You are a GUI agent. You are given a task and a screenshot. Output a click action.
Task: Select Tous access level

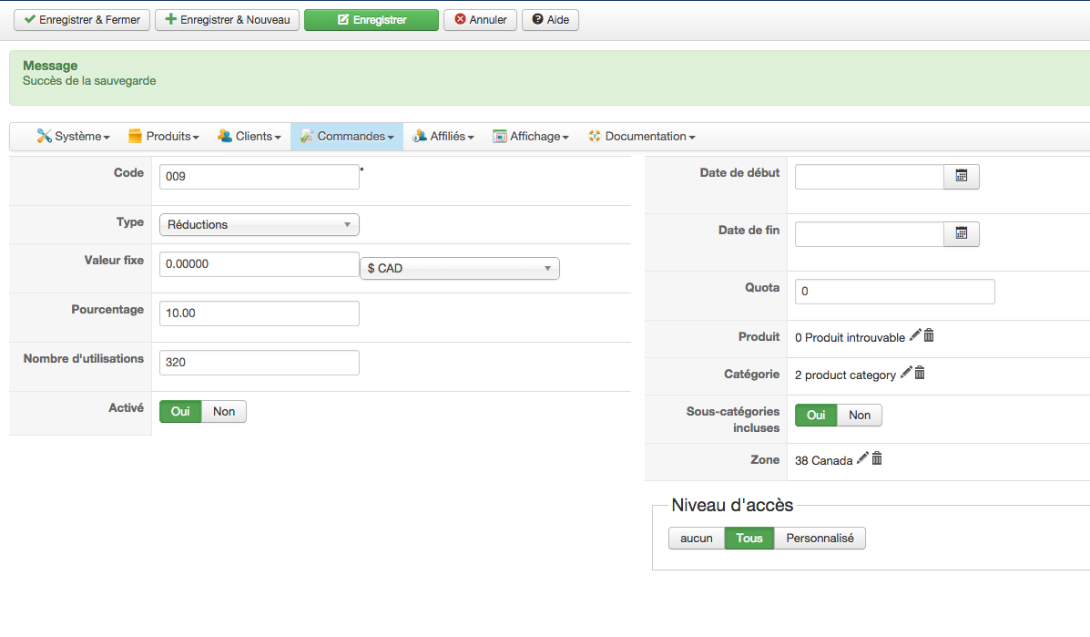[x=749, y=539]
